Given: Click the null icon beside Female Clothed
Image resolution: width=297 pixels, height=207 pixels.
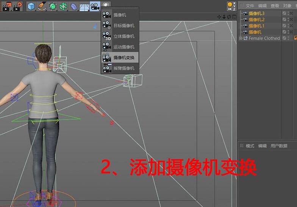Looking at the screenshot, I should [245, 38].
